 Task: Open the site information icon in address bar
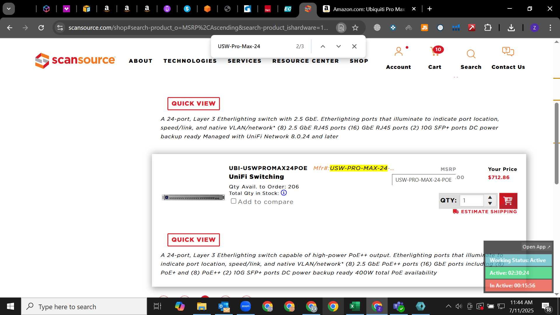[x=60, y=28]
